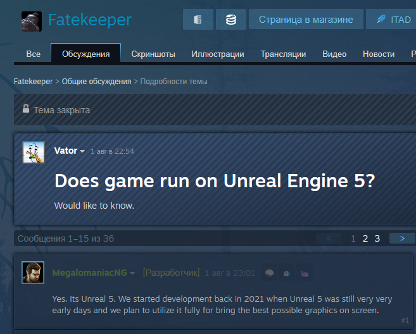The height and width of the screenshot is (334, 416).
Task: Click the lock icon beside Тема закрыта
Action: click(26, 108)
